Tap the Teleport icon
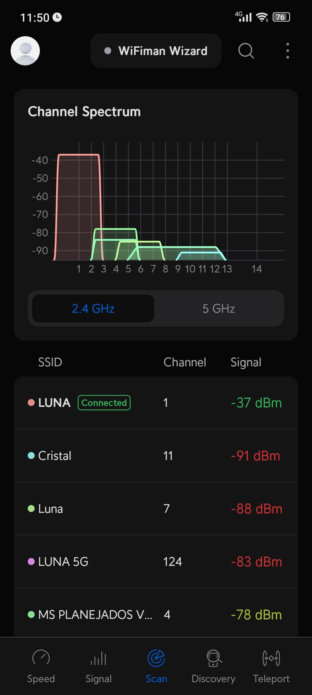The height and width of the screenshot is (695, 312). tap(271, 659)
